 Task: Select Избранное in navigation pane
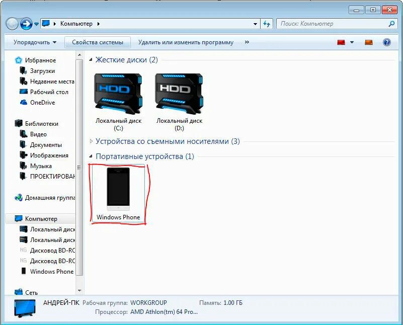click(40, 60)
